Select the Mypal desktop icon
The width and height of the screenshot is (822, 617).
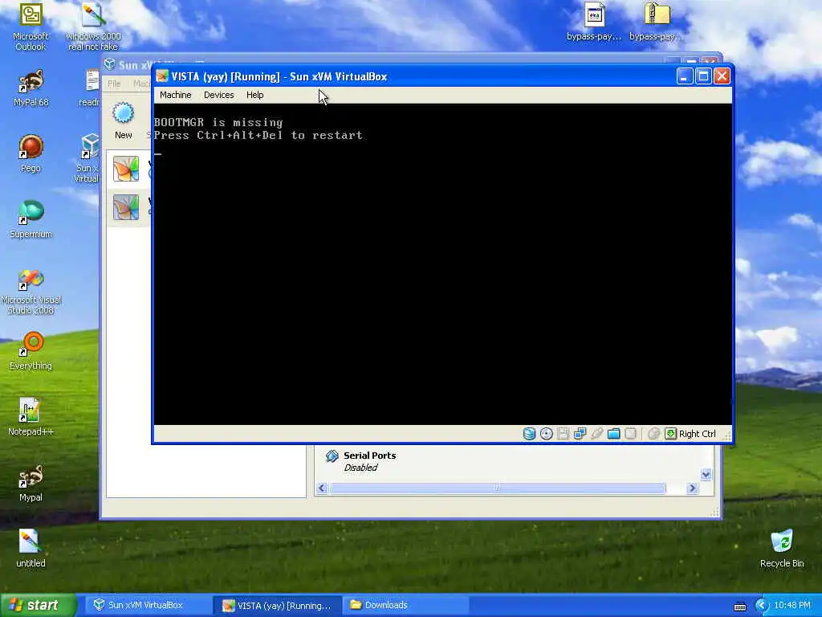[31, 483]
